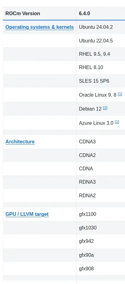
Task: Open the Operating systems & kernels link
Action: click(x=39, y=27)
